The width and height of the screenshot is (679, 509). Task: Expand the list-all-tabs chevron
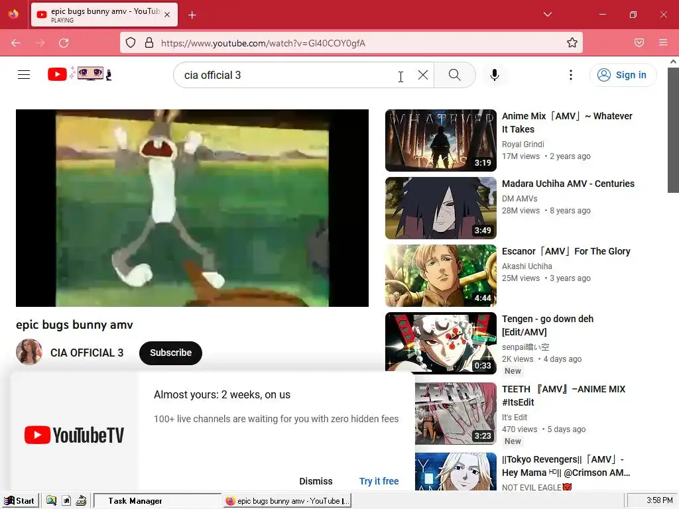[x=547, y=15]
